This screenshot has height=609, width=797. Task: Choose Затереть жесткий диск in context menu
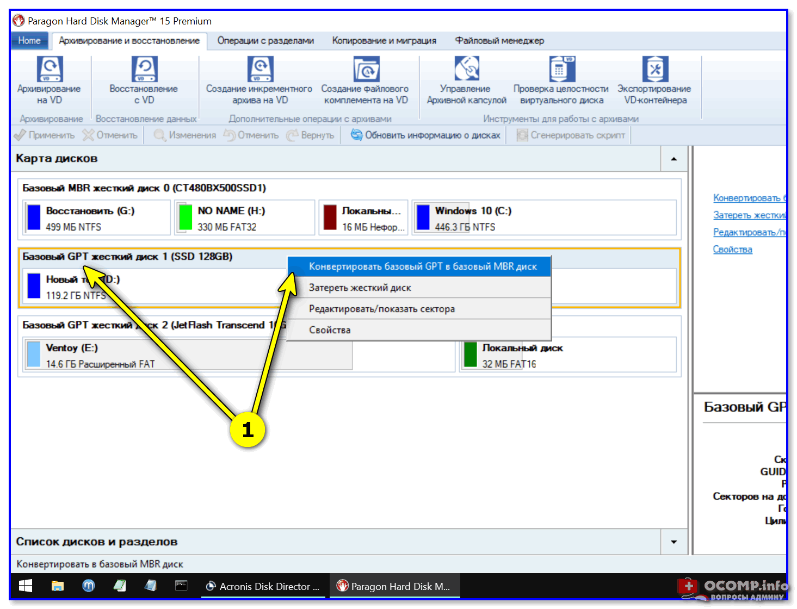coord(419,288)
